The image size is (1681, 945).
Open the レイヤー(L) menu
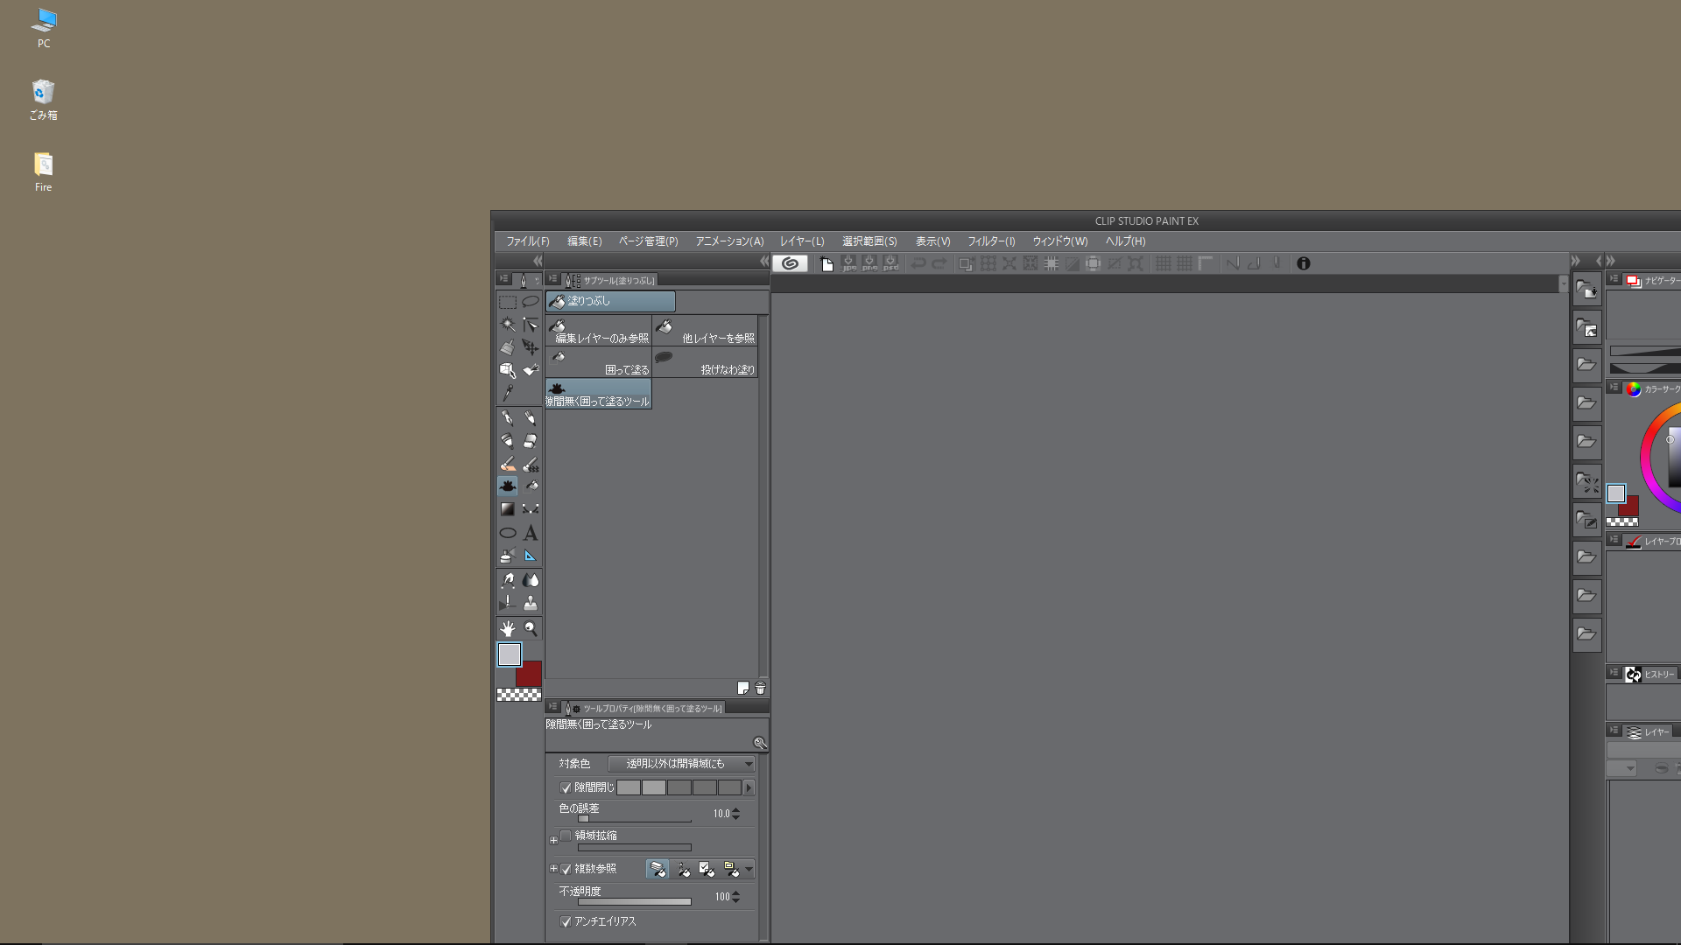(802, 241)
